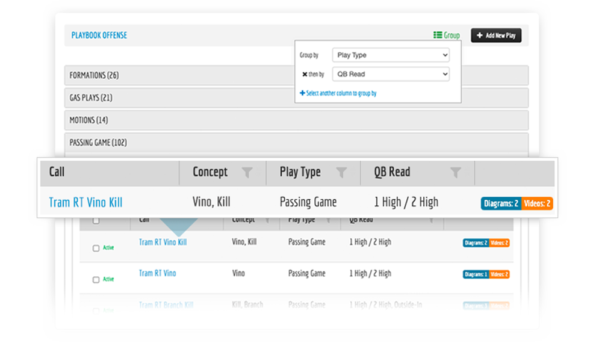The height and width of the screenshot is (346, 590).
Task: Click Videos: 2 badge in enlarged row
Action: pos(537,203)
